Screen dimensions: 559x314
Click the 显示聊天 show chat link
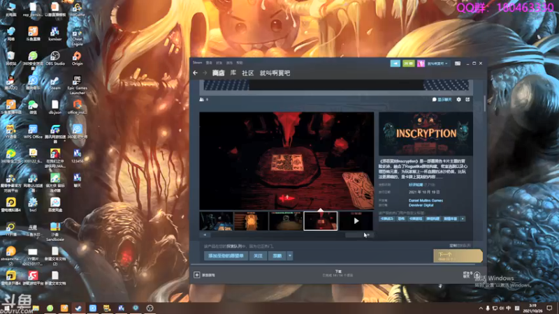pos(442,100)
